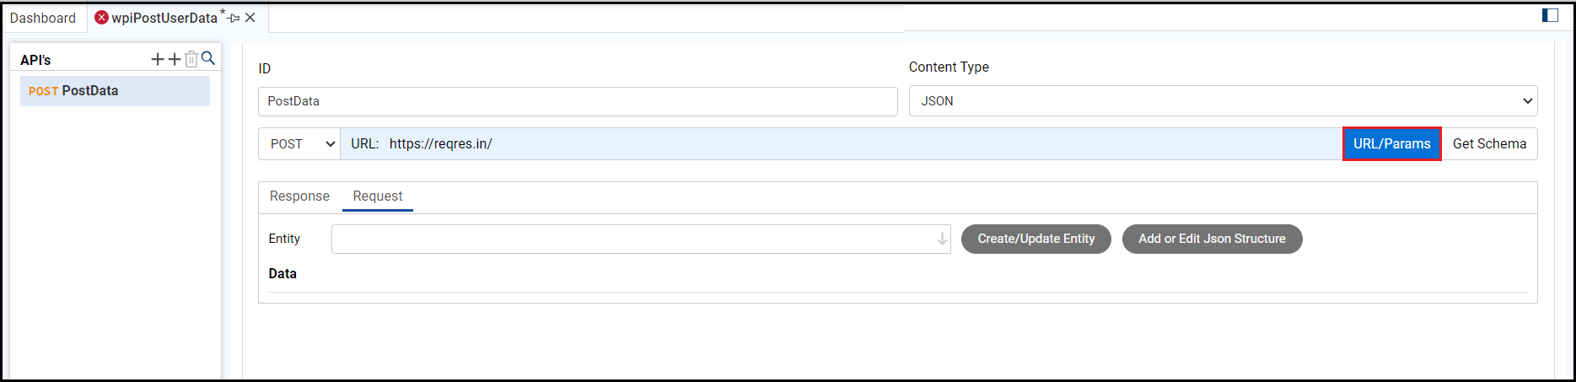Click the Get Schema button
The width and height of the screenshot is (1576, 382).
pos(1489,144)
